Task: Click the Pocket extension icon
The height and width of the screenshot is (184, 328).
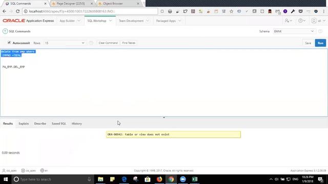Action: click(301, 11)
